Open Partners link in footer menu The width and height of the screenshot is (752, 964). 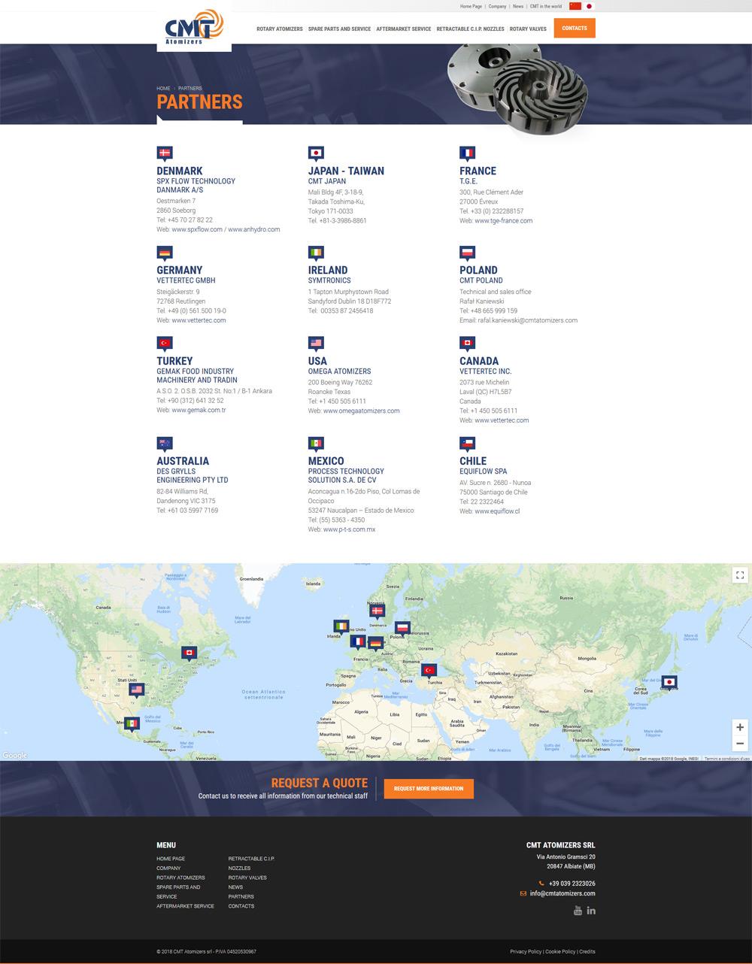click(x=241, y=897)
